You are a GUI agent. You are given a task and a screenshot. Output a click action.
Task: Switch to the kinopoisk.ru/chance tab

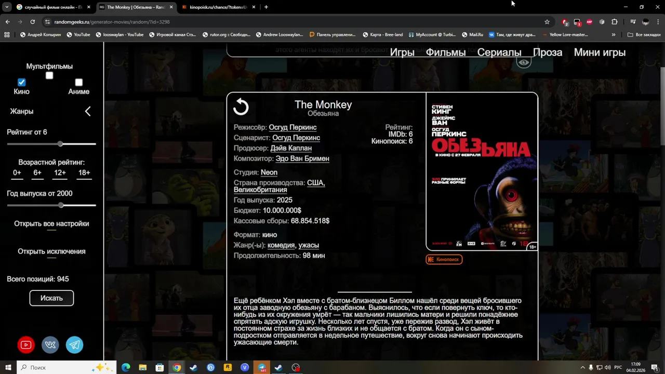click(x=218, y=7)
